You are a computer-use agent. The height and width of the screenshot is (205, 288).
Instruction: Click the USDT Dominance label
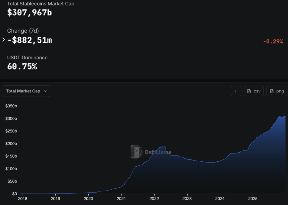click(x=27, y=58)
